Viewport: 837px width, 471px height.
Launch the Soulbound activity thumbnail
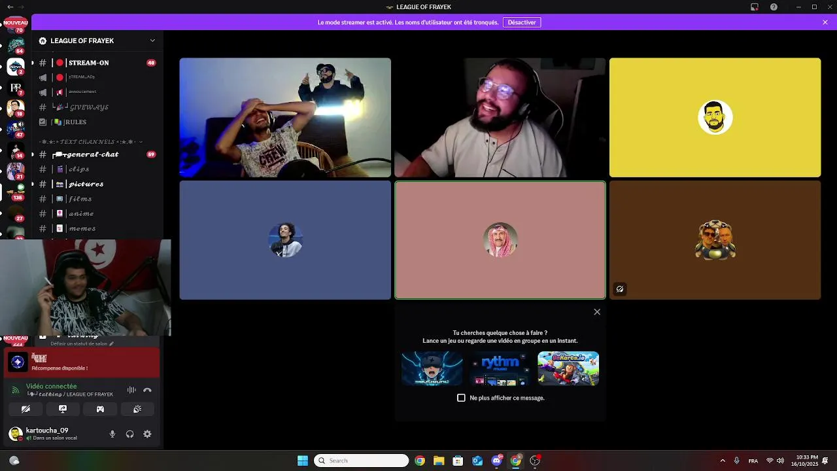432,368
